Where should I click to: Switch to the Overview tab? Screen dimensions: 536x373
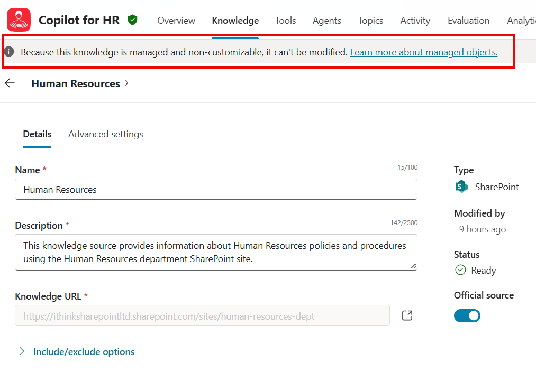176,21
